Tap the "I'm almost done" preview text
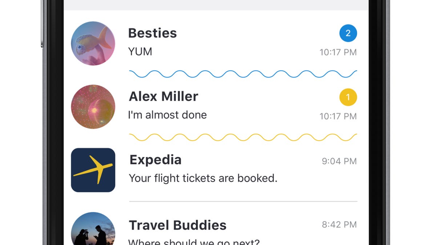This screenshot has height=245, width=436. (x=167, y=115)
